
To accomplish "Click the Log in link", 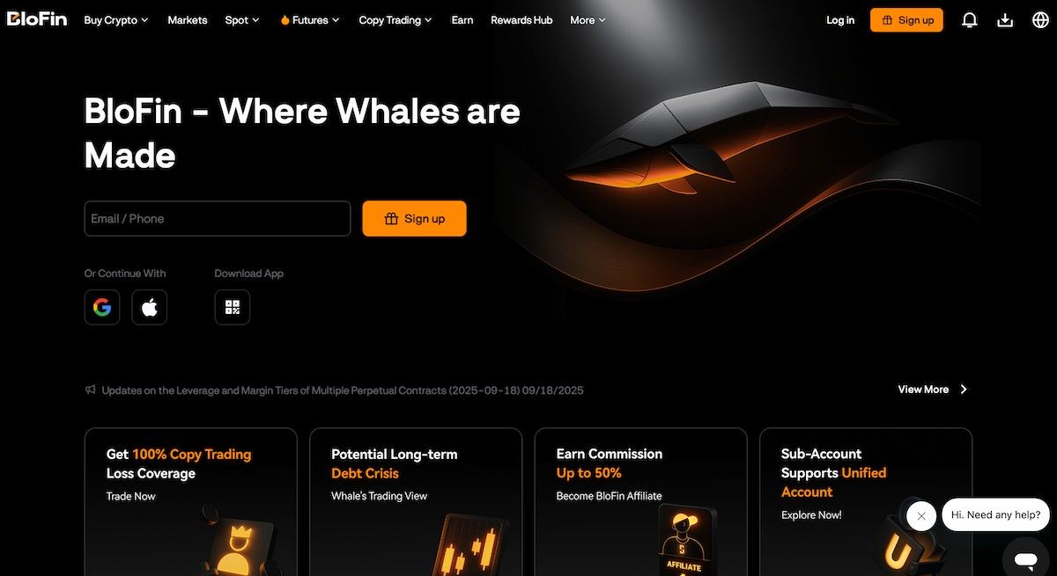I will point(840,20).
